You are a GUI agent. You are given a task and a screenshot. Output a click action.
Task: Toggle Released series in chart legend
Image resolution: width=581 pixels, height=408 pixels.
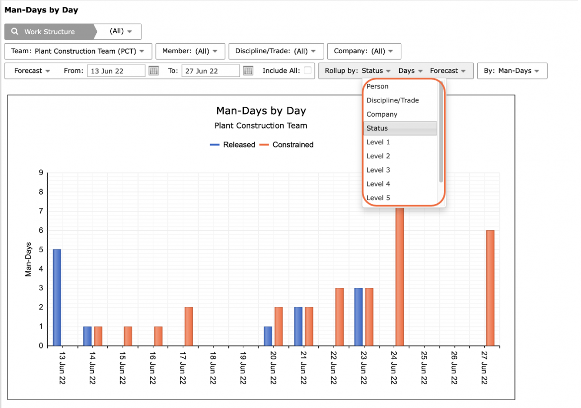coord(233,145)
